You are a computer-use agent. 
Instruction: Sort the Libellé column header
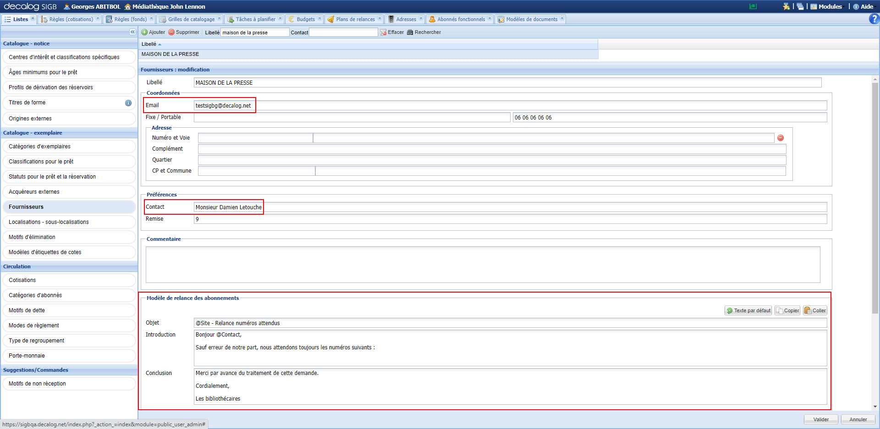[151, 44]
